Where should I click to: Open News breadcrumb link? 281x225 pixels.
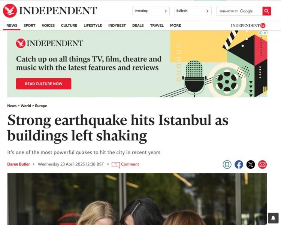(12, 106)
